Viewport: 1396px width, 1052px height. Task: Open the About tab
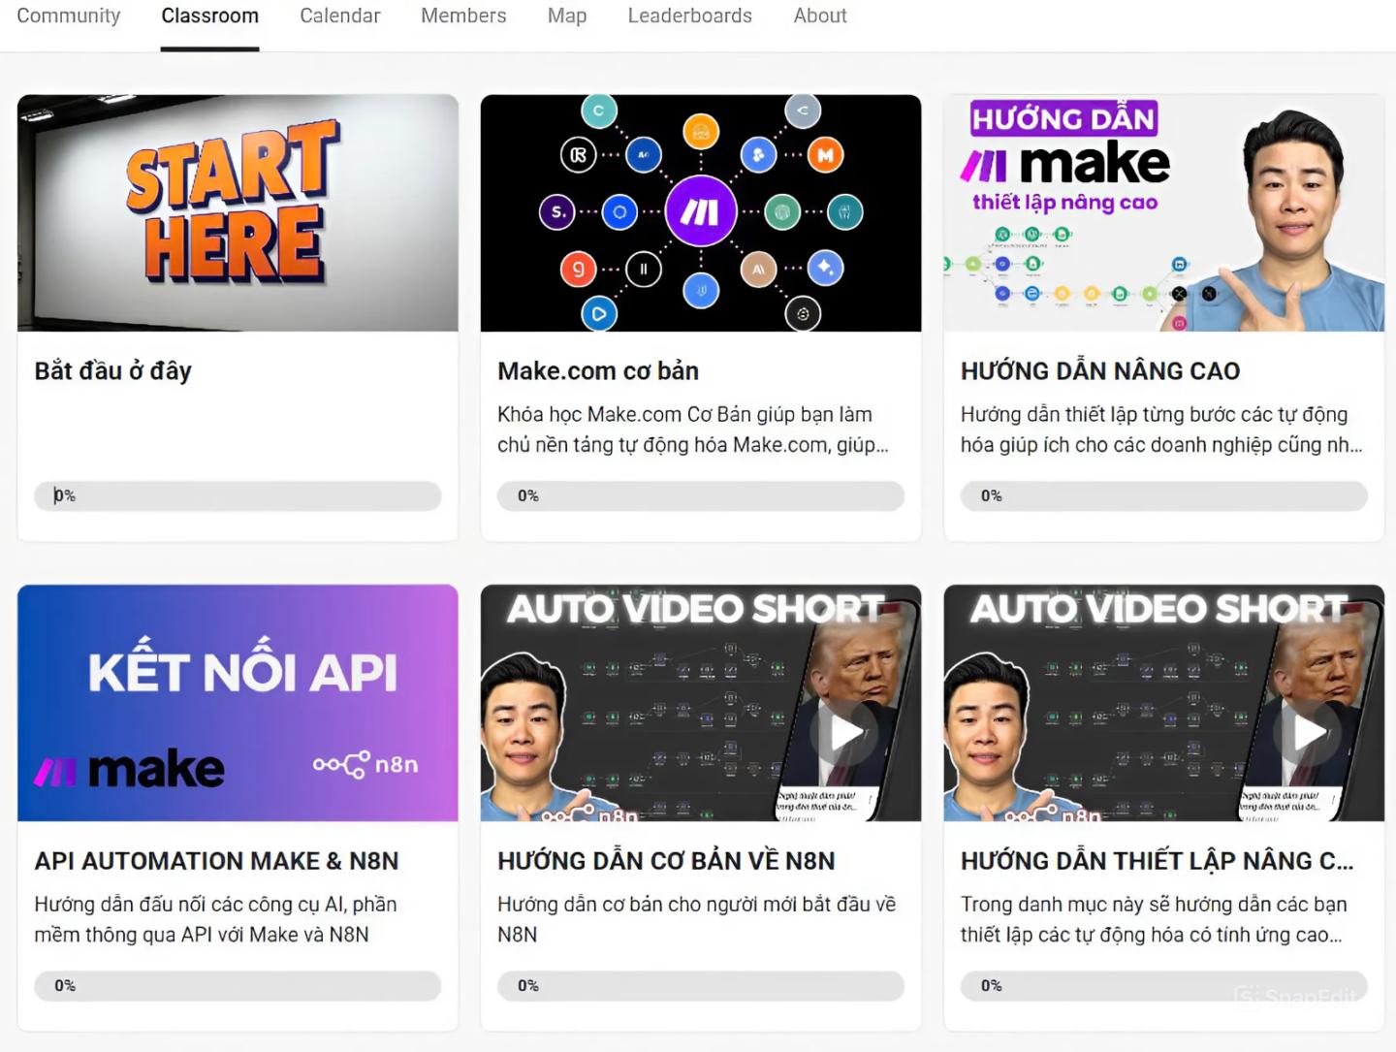pos(820,16)
